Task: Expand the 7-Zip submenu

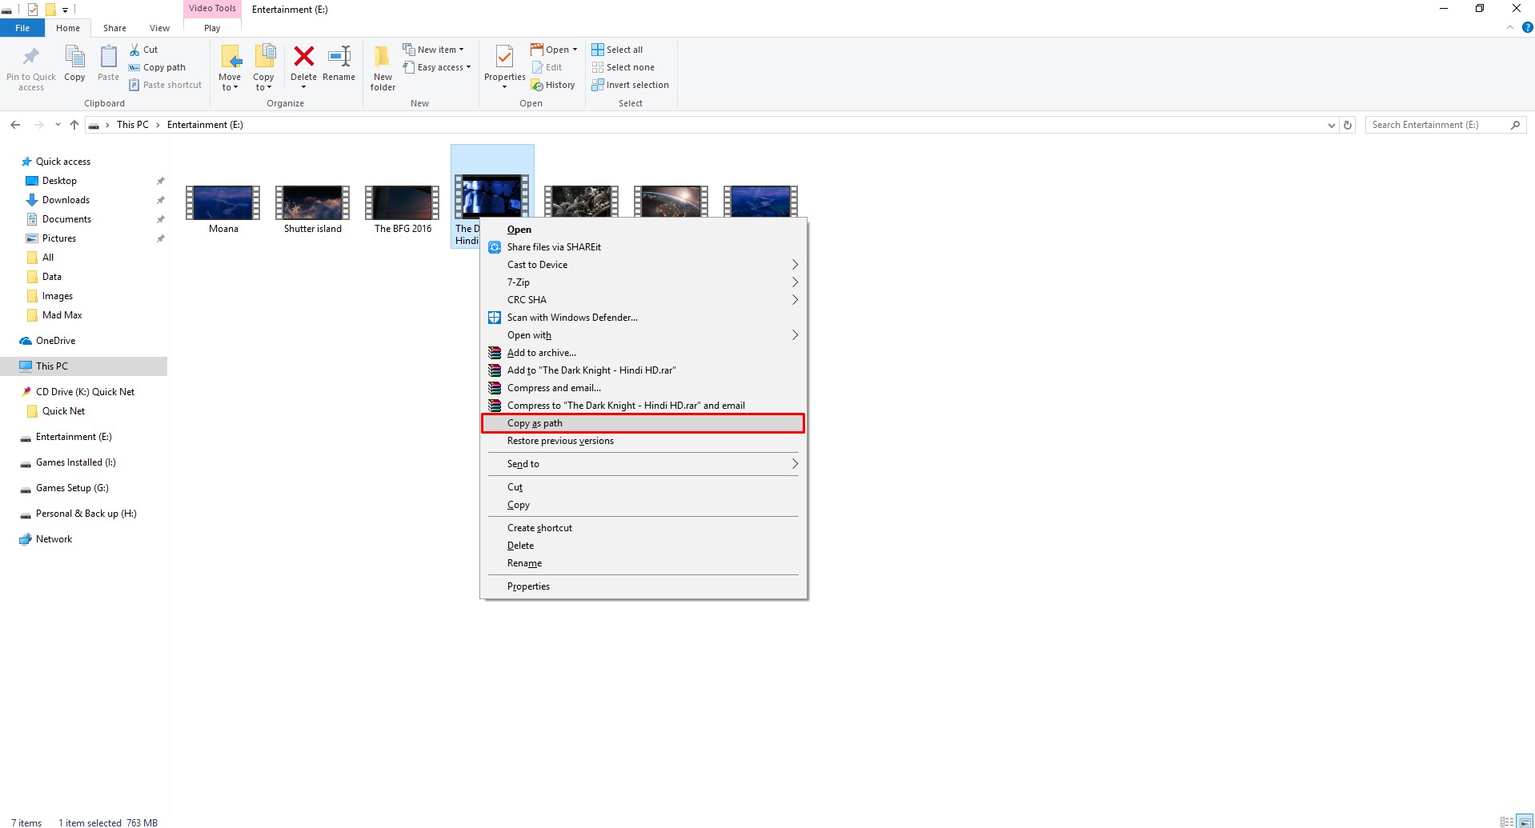Action: tap(795, 282)
